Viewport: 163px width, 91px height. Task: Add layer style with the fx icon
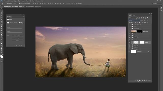click(x=138, y=81)
